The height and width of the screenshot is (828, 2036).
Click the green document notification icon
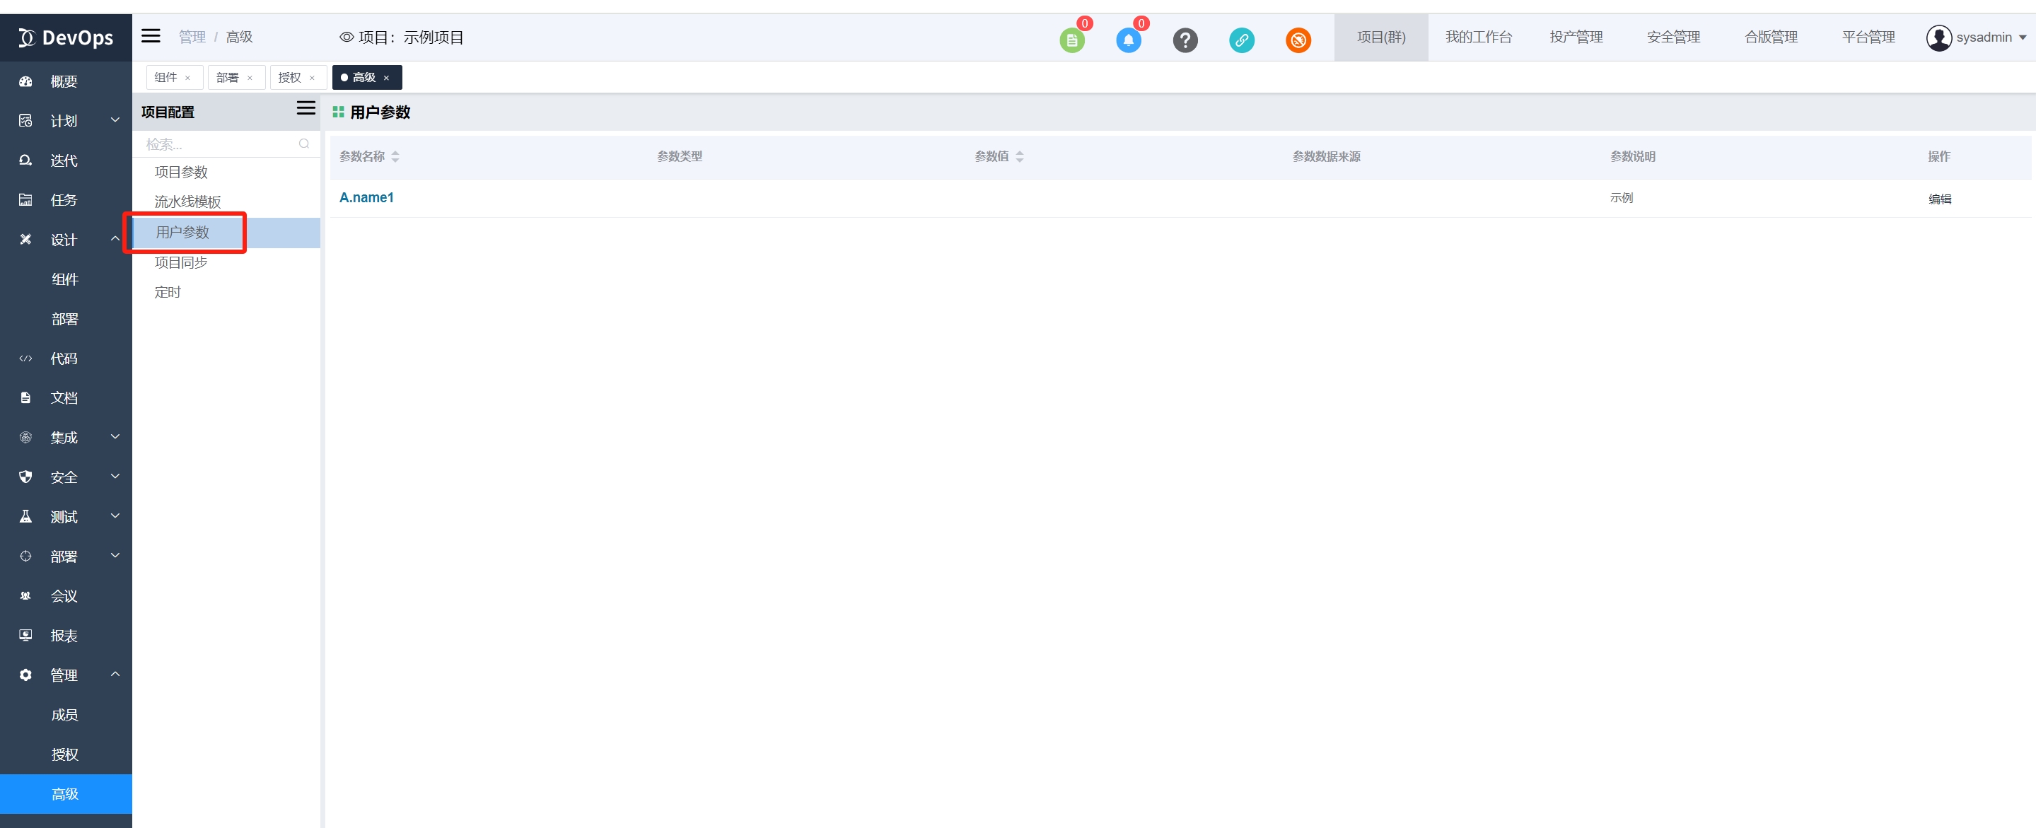coord(1071,40)
